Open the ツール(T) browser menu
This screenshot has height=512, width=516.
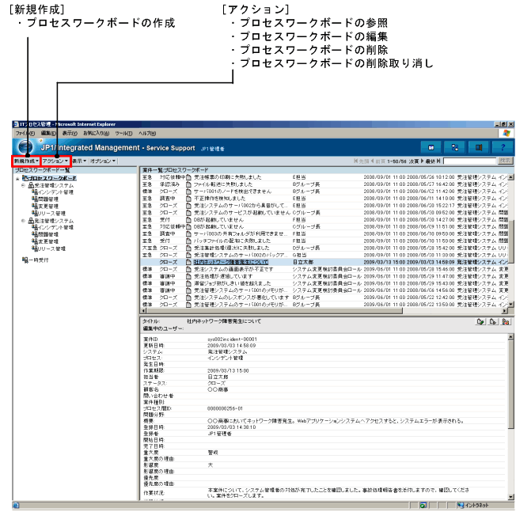[x=123, y=133]
